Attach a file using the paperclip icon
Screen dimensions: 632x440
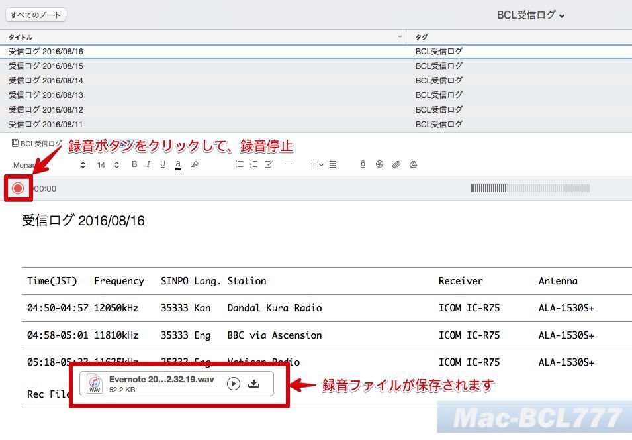coord(396,164)
